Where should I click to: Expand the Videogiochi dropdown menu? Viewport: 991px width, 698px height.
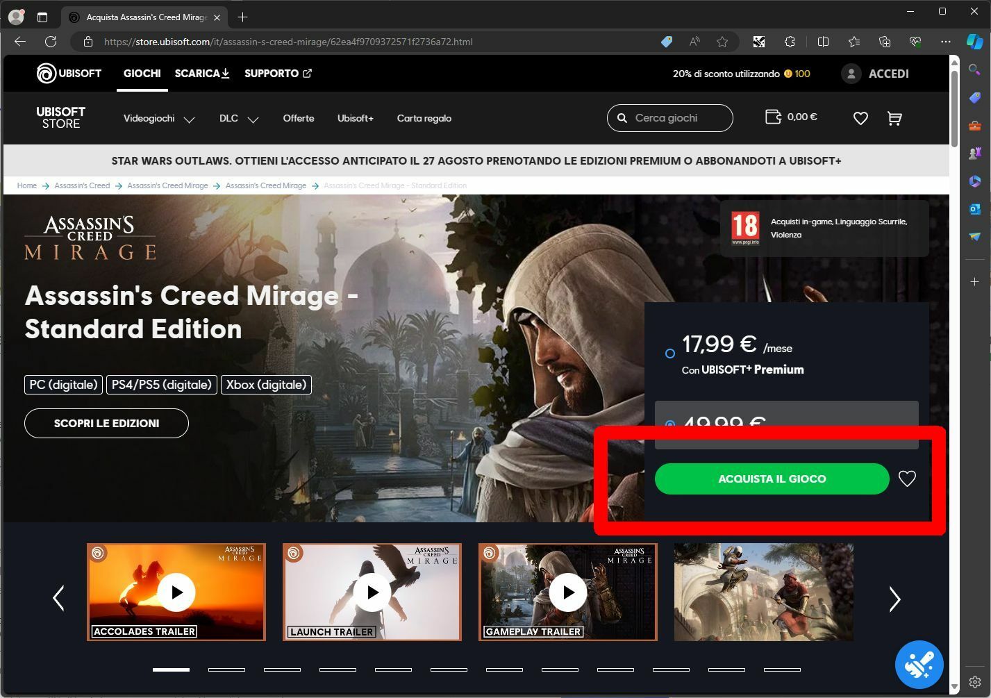pos(159,119)
